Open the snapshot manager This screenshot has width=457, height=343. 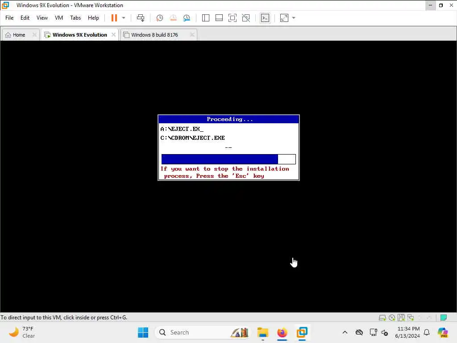pos(187,18)
